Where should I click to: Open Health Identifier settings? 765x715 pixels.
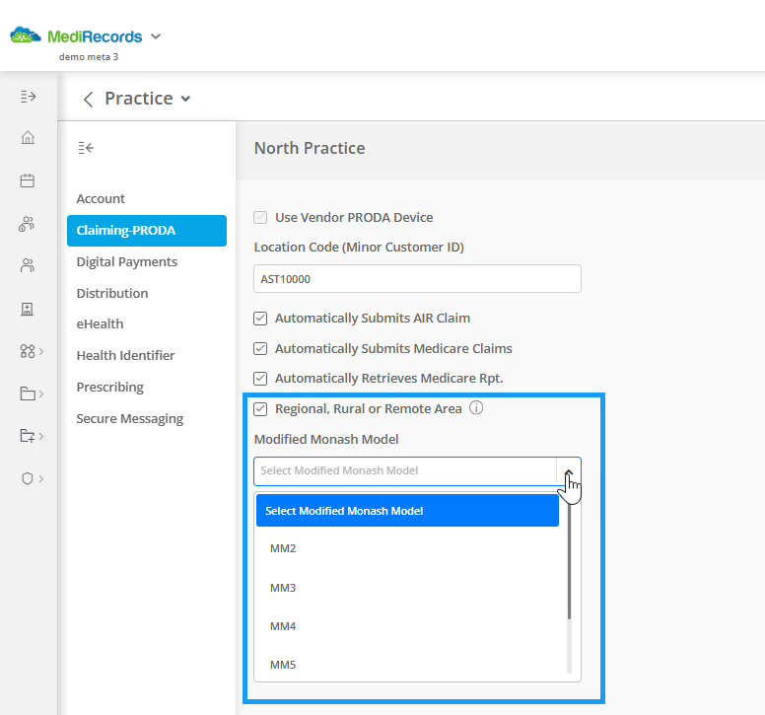tap(125, 355)
